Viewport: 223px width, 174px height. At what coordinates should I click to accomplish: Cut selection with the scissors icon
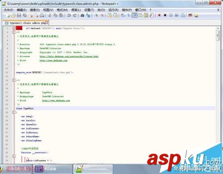point(50,15)
